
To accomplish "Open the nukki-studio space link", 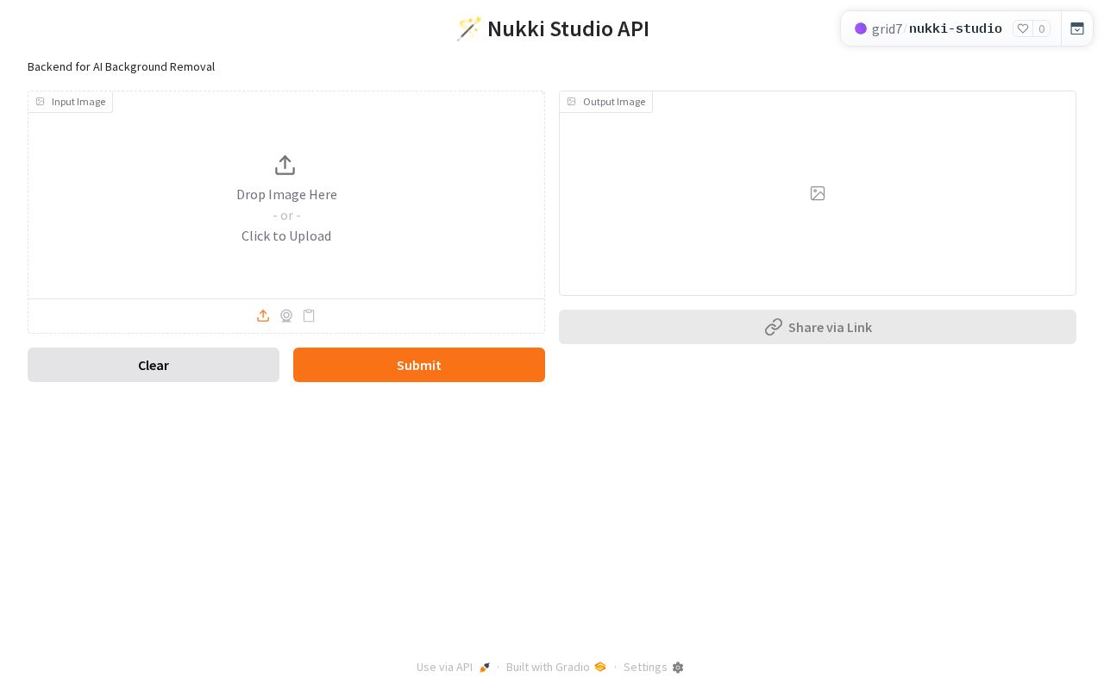I will point(956,28).
